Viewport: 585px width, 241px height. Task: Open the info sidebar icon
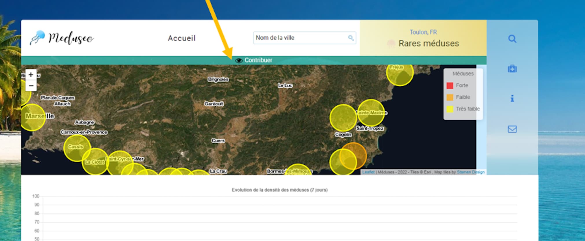point(512,99)
